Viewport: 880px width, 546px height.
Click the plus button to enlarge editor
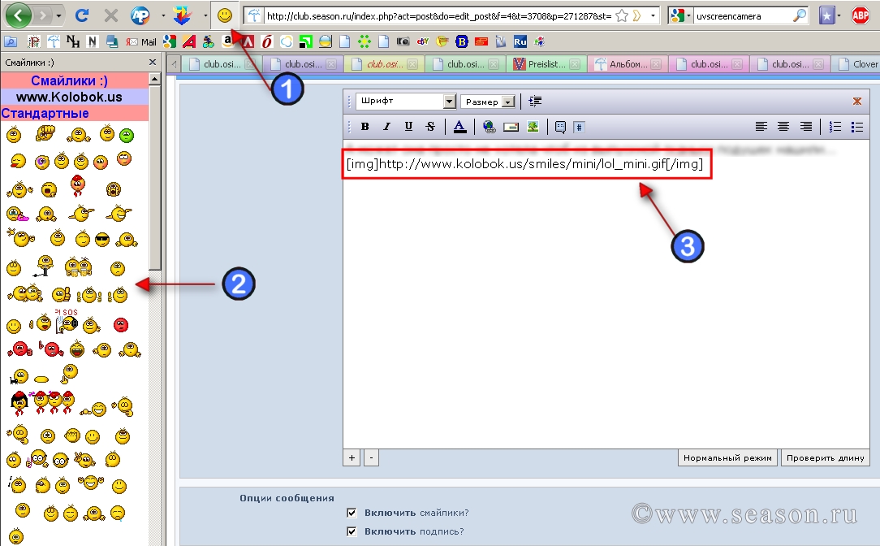(352, 457)
